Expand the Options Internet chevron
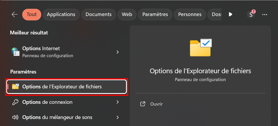Image resolution: width=278 pixels, height=126 pixels. point(118,52)
